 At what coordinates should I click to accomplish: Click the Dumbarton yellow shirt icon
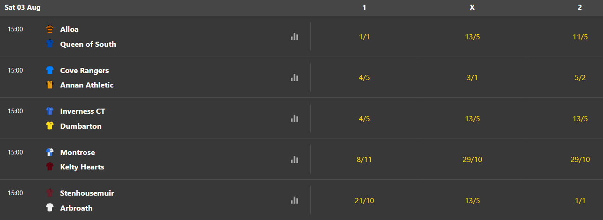(x=50, y=126)
